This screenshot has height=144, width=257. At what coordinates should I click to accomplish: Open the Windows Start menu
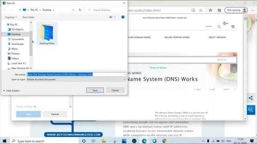tap(4, 141)
